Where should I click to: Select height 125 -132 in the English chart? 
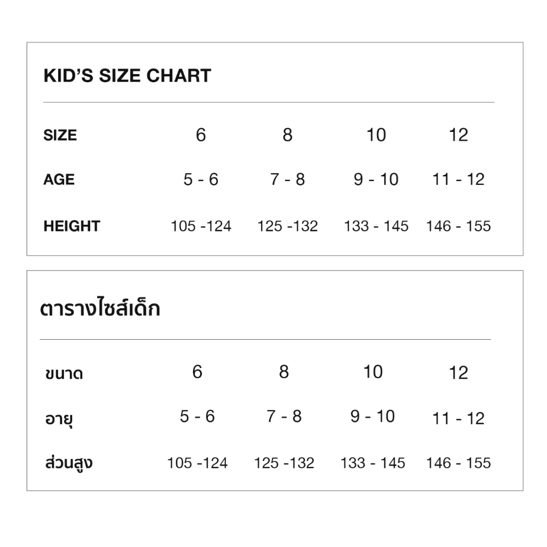pos(287,226)
